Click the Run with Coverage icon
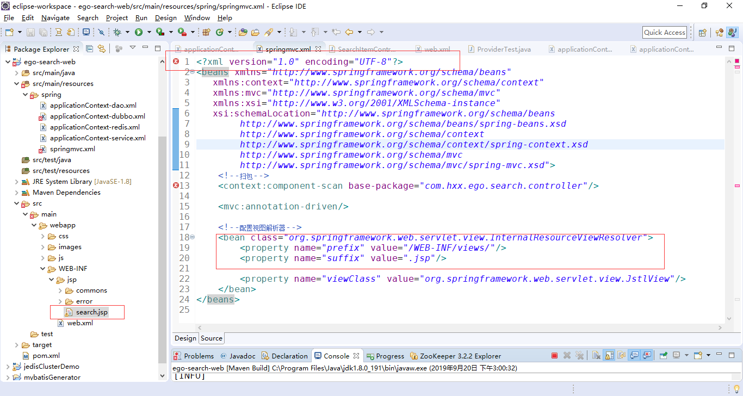The height and width of the screenshot is (396, 743). (160, 32)
